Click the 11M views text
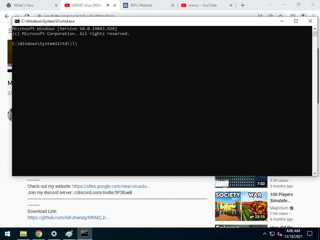Screen dimensions: 320x240 (x=279, y=214)
